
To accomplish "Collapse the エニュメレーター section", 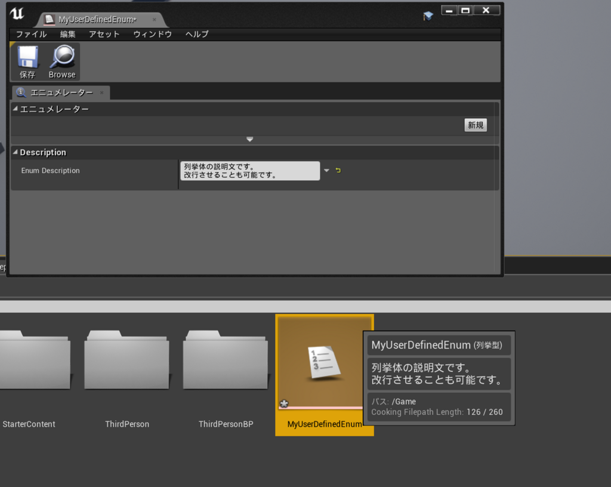I will pos(15,109).
